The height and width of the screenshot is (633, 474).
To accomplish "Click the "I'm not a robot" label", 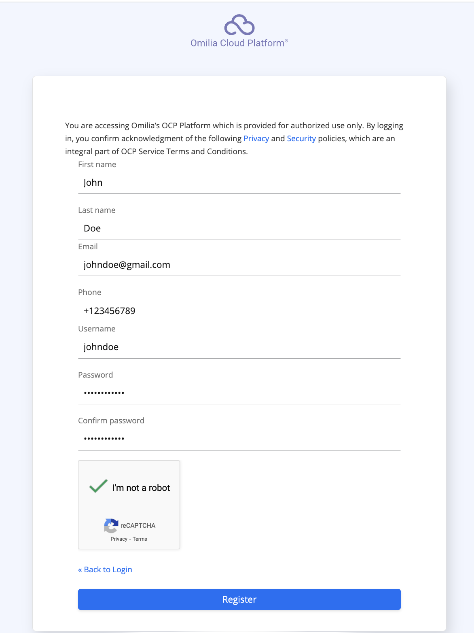I will [x=141, y=488].
